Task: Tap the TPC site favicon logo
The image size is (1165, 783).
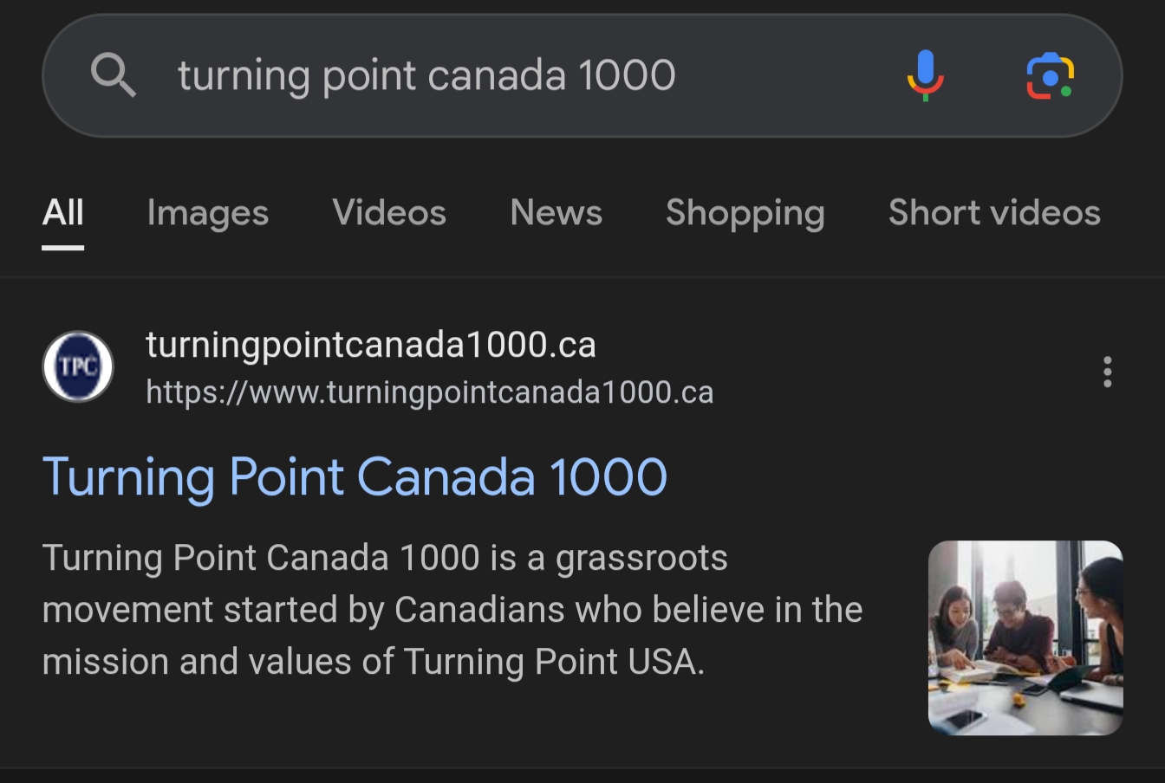Action: point(78,366)
